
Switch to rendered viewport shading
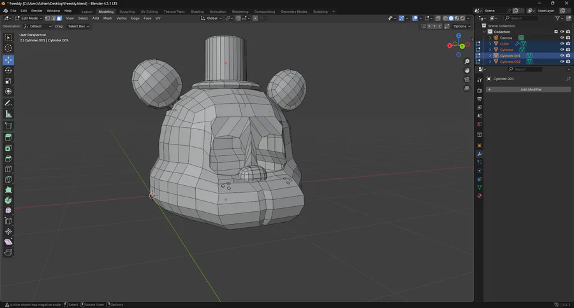pyautogui.click(x=462, y=18)
